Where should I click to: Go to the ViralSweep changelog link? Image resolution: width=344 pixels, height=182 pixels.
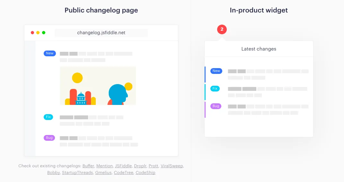coord(172,166)
